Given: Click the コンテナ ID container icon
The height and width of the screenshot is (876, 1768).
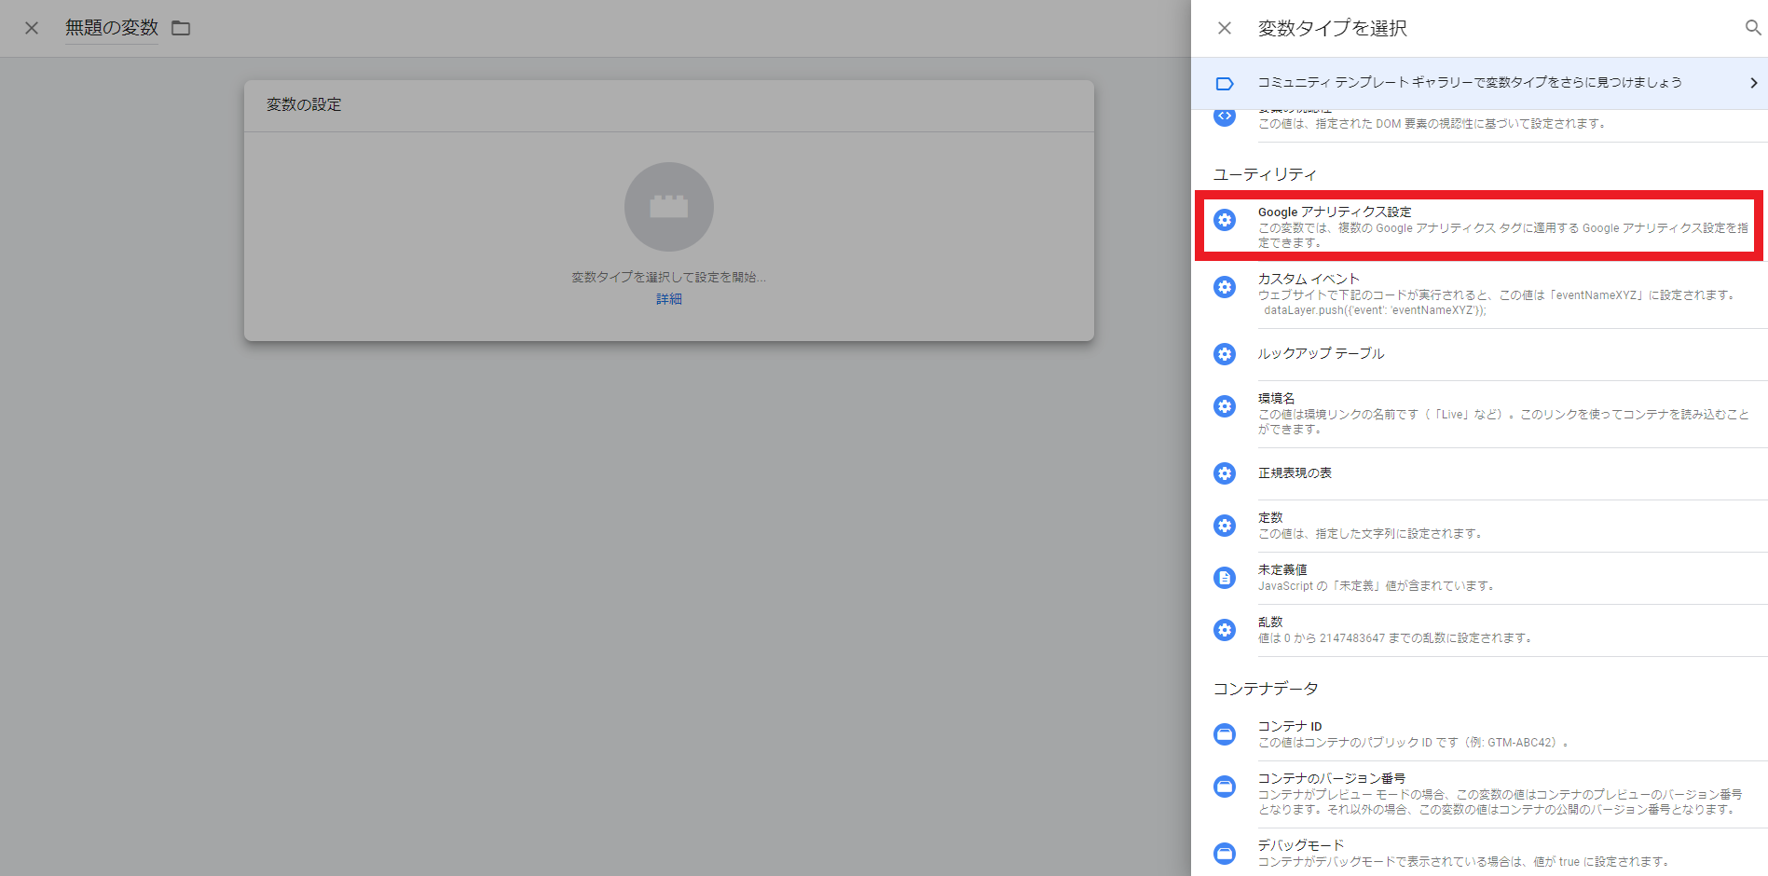Looking at the screenshot, I should [x=1225, y=734].
